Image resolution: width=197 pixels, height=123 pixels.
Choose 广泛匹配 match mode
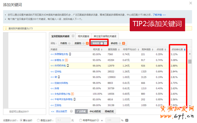point(81,111)
